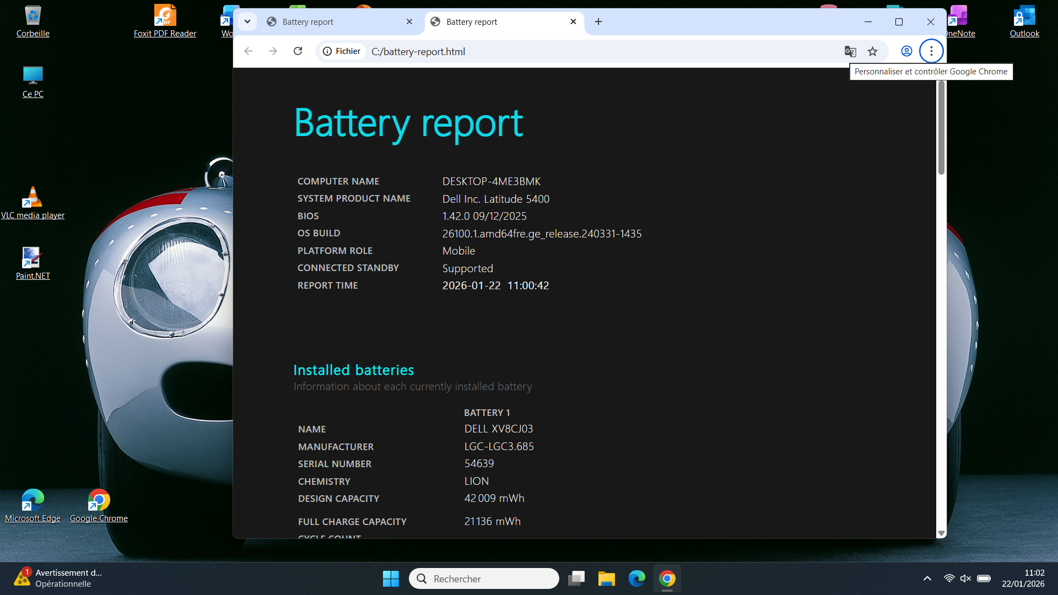Click the muted volume tray icon
The image size is (1058, 595).
tap(965, 578)
